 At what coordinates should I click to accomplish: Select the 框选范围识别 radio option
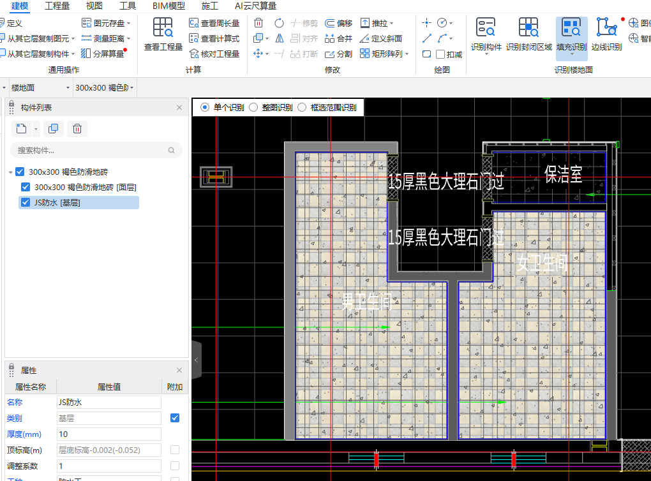pos(302,107)
